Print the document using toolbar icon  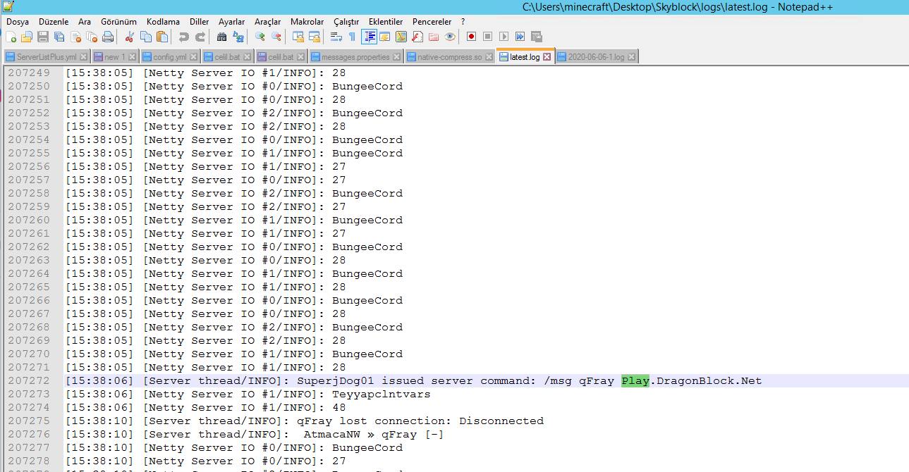108,37
